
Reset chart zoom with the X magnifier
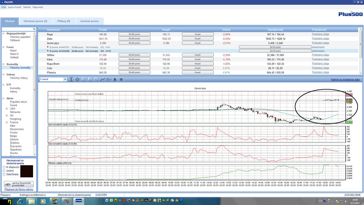[x=96, y=79]
